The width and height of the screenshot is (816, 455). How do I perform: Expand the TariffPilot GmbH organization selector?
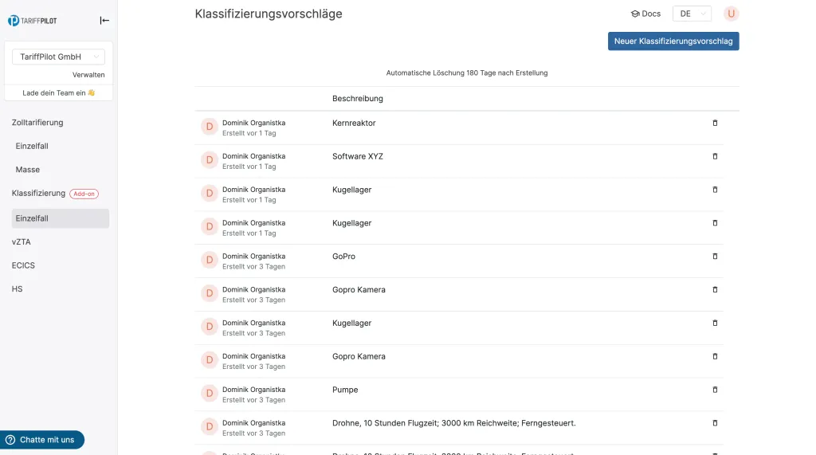59,57
